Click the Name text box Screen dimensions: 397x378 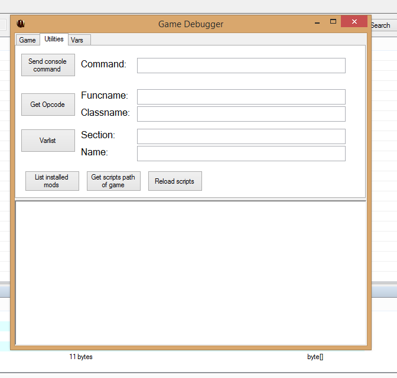coord(241,154)
